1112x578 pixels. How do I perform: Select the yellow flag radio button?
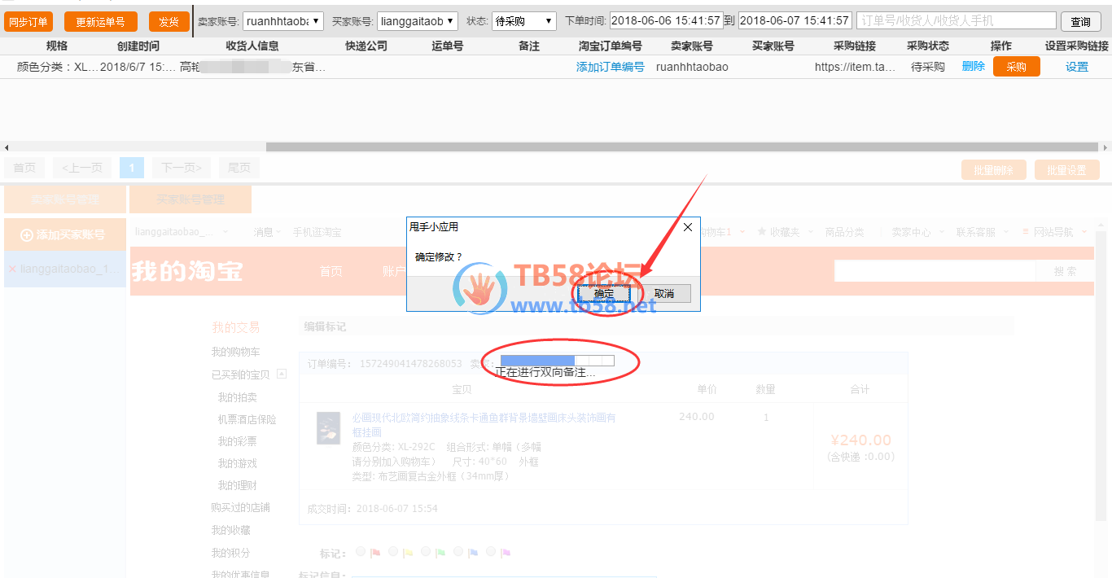click(394, 552)
